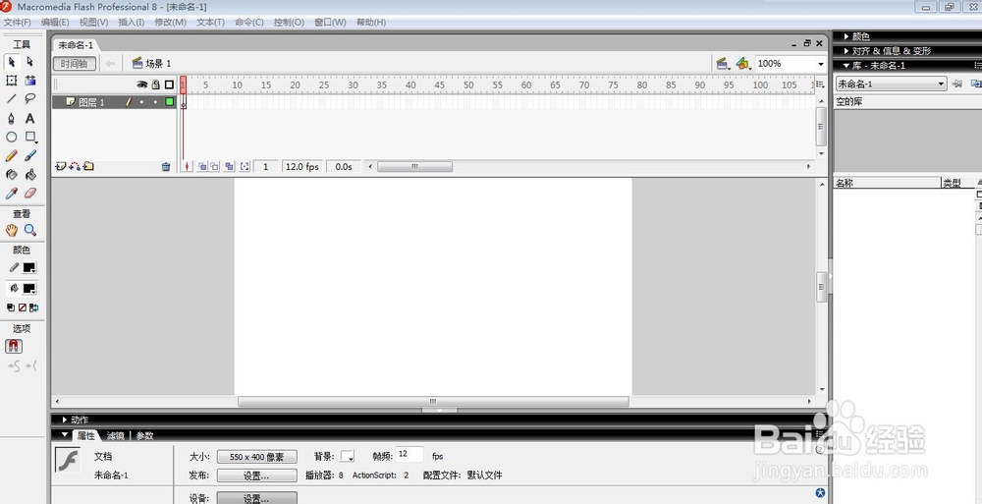
Task: Open the 控制(O) menu
Action: pyautogui.click(x=289, y=22)
